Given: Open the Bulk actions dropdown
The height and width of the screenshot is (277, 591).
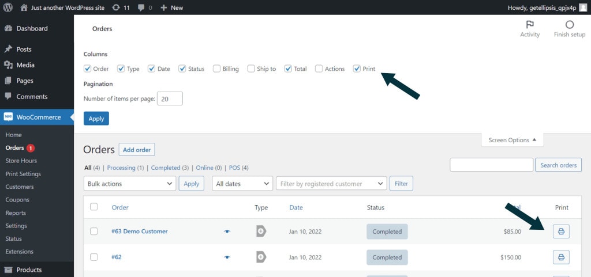Looking at the screenshot, I should (129, 184).
